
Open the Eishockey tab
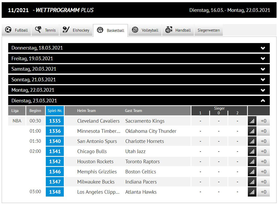point(76,30)
